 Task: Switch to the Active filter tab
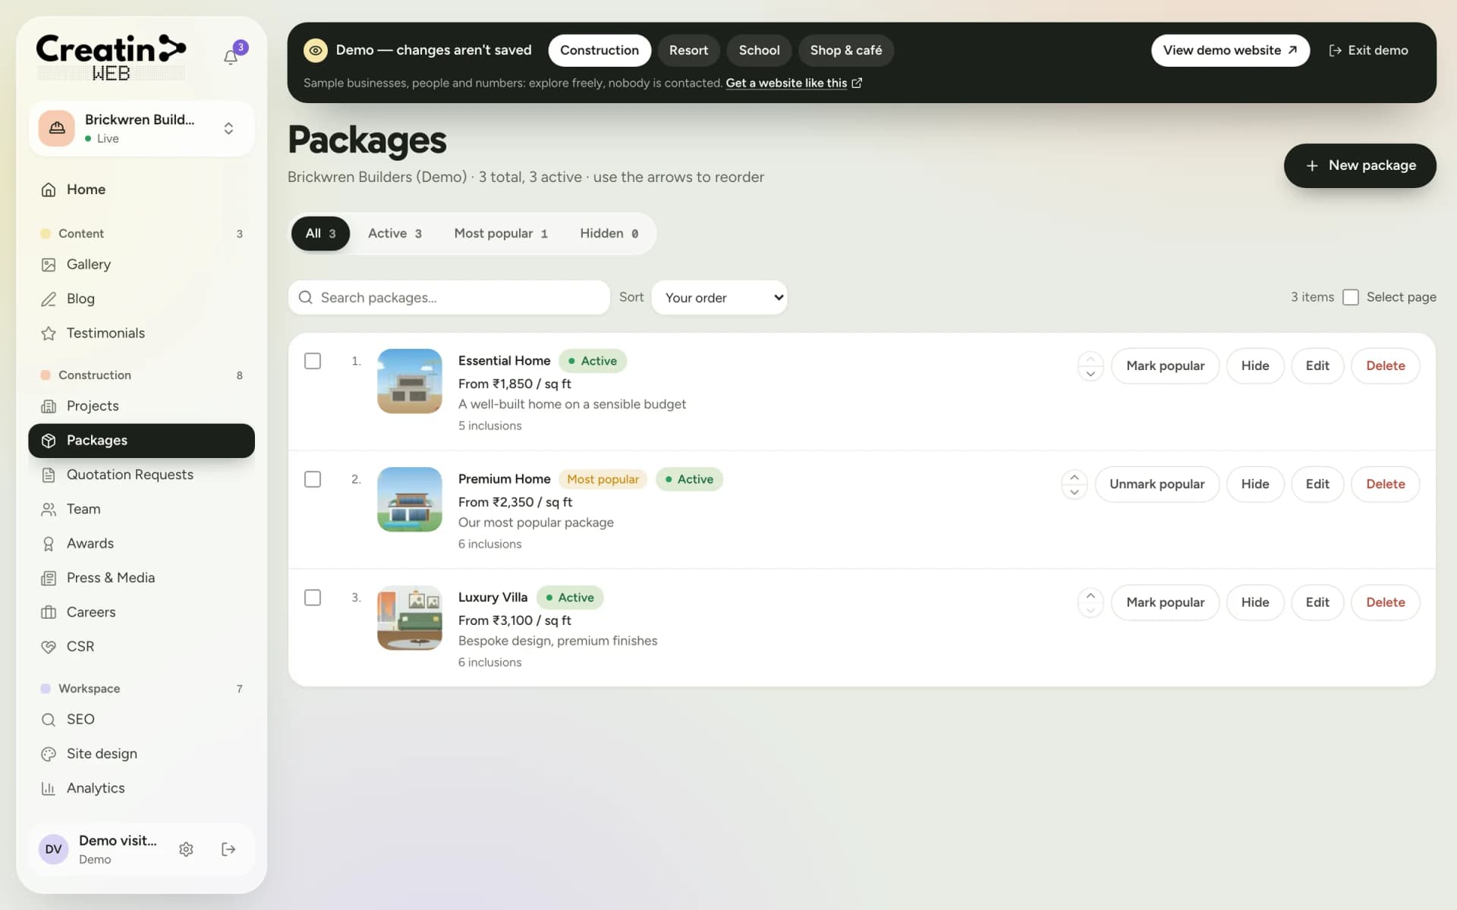point(395,234)
